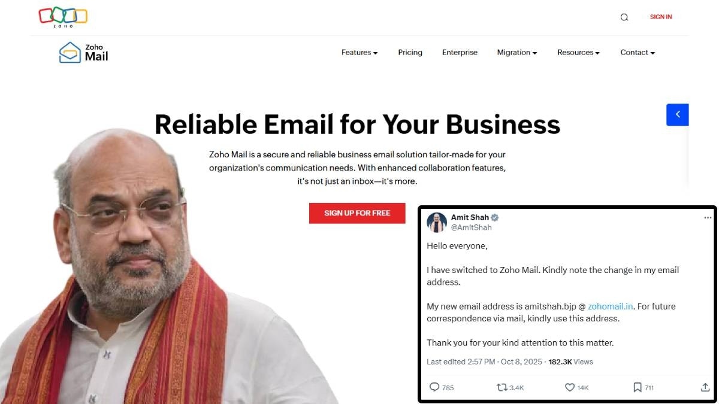The width and height of the screenshot is (719, 404).
Task: Open the Contact dropdown menu
Action: click(638, 53)
